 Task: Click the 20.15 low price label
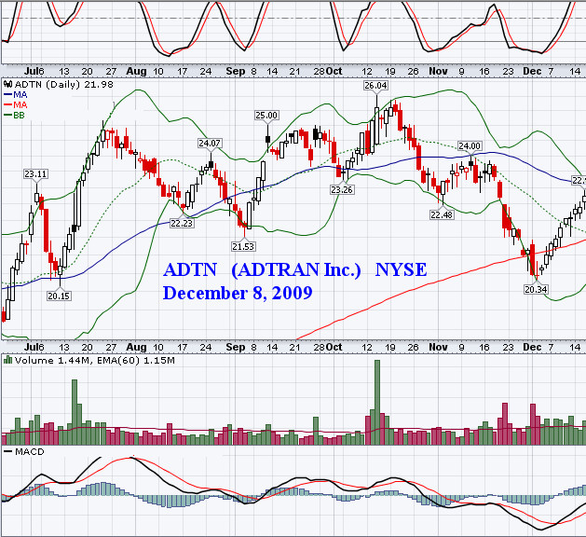pos(59,296)
